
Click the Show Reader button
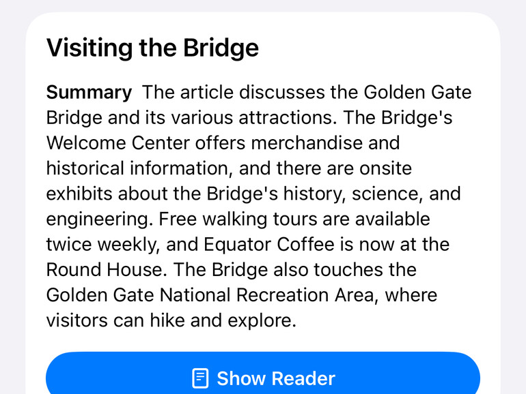point(263,377)
